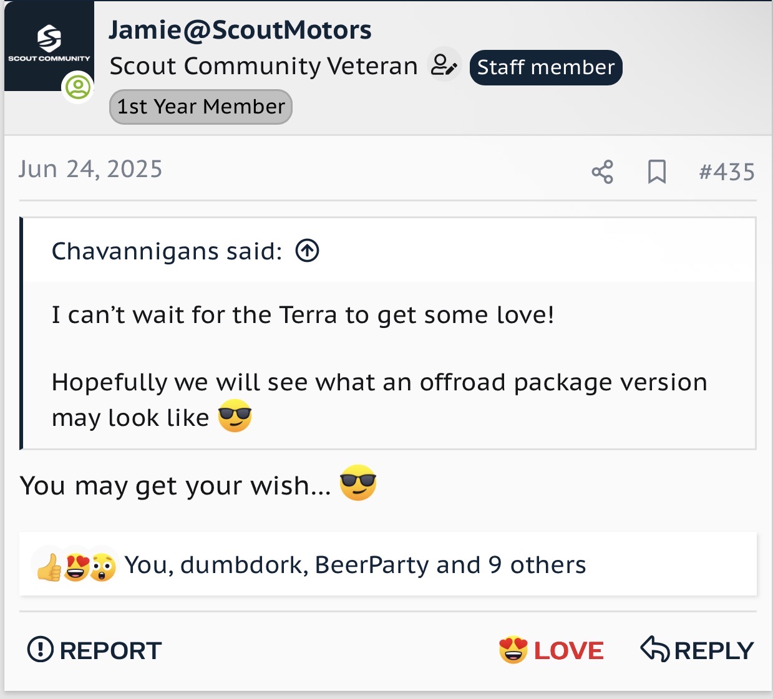Image resolution: width=773 pixels, height=699 pixels.
Task: Click the astonished face reaction emoji
Action: click(x=103, y=567)
